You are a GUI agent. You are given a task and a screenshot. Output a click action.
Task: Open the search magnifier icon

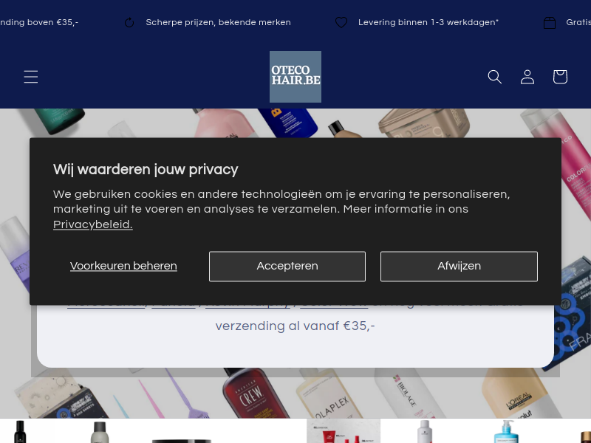click(x=494, y=77)
